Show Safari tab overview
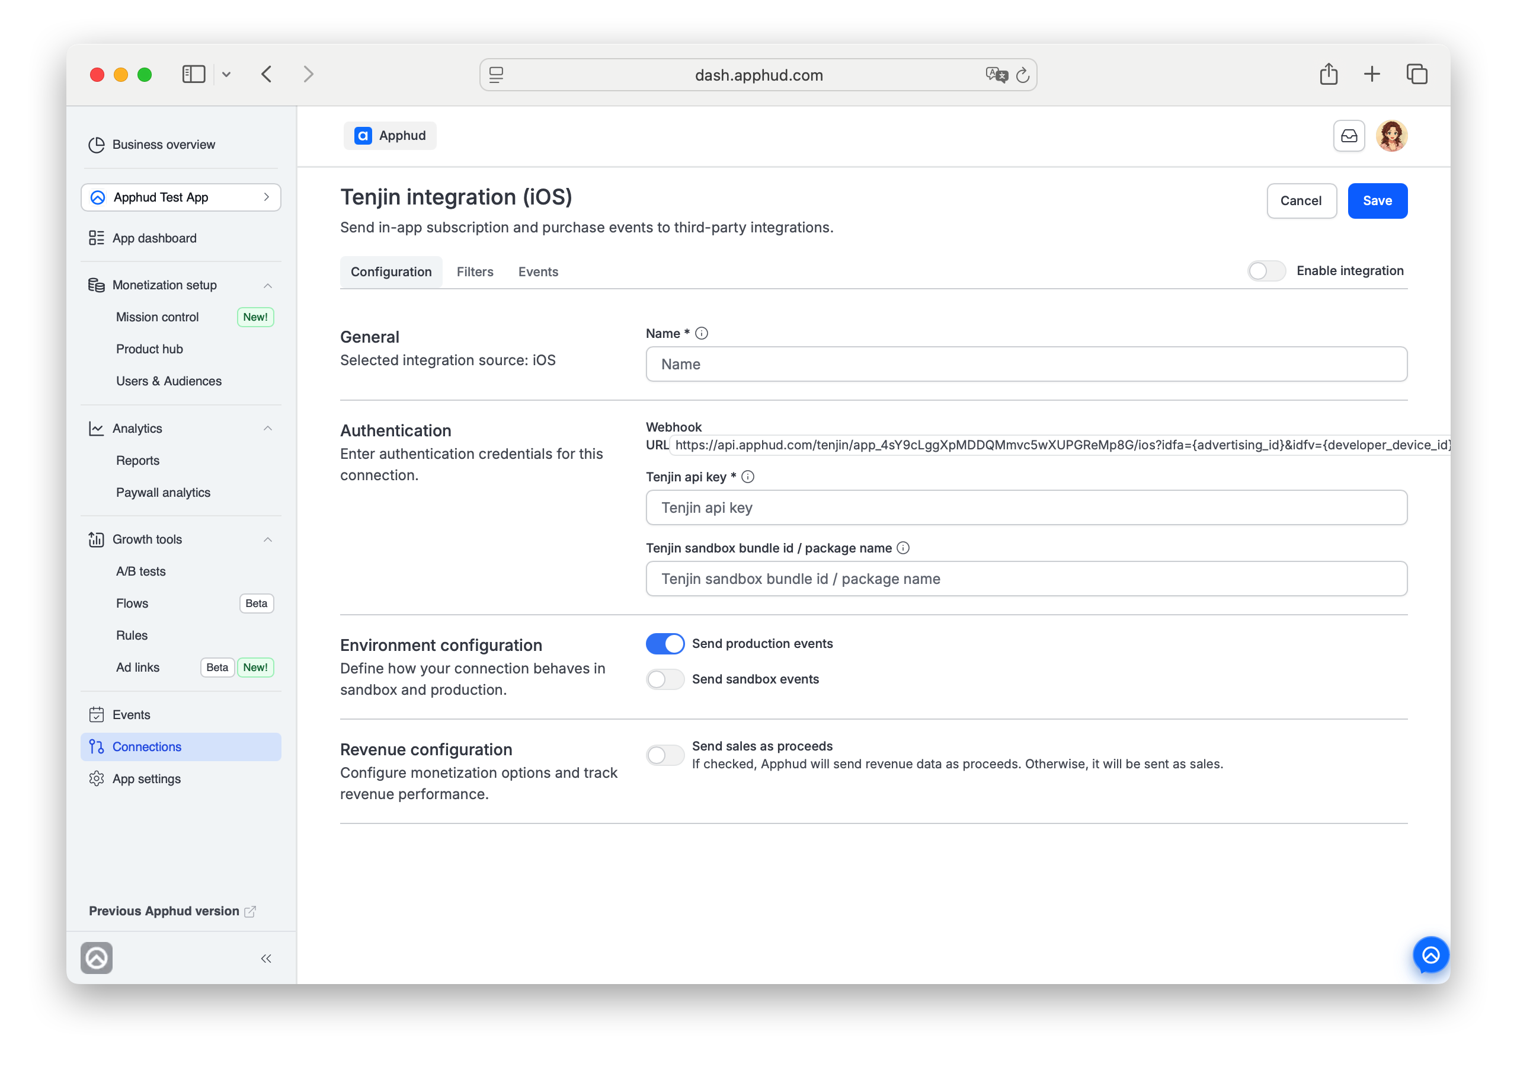The image size is (1517, 1073). [1417, 74]
